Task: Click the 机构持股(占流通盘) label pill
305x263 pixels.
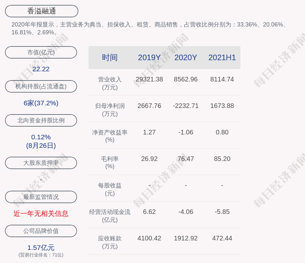Action: 41,86
